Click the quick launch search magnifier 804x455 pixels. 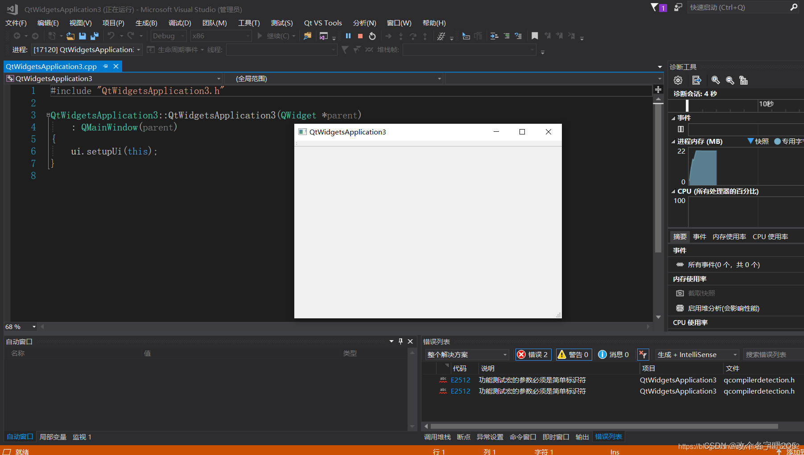[x=794, y=8]
